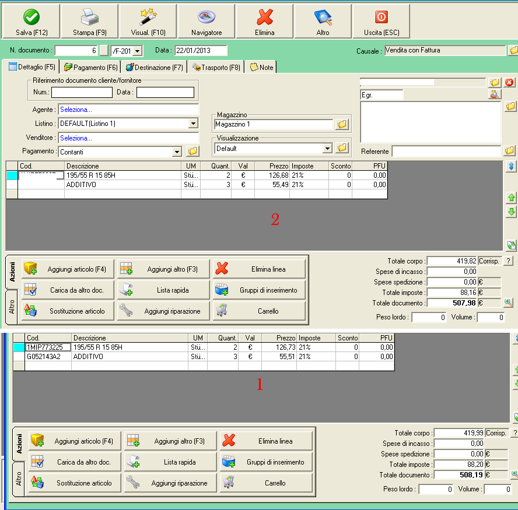This screenshot has height=510, width=518.
Task: Click the Referente input field
Action: (446, 151)
